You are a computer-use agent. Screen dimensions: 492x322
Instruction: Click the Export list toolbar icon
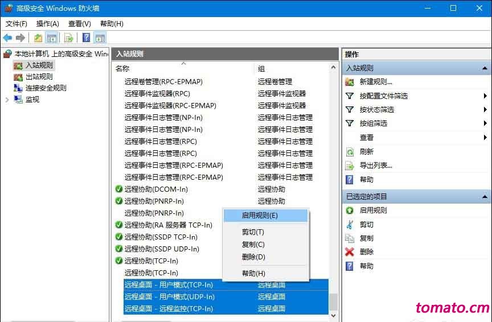tap(69, 38)
